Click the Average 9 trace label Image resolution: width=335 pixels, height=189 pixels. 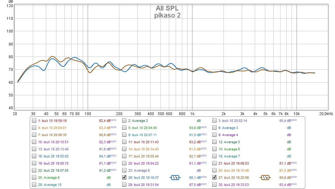49,178
